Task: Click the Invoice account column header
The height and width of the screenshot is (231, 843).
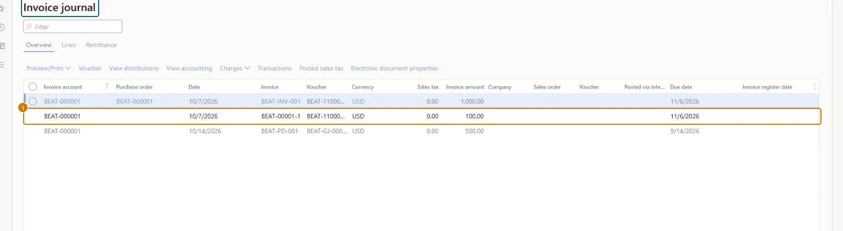Action: [x=63, y=87]
